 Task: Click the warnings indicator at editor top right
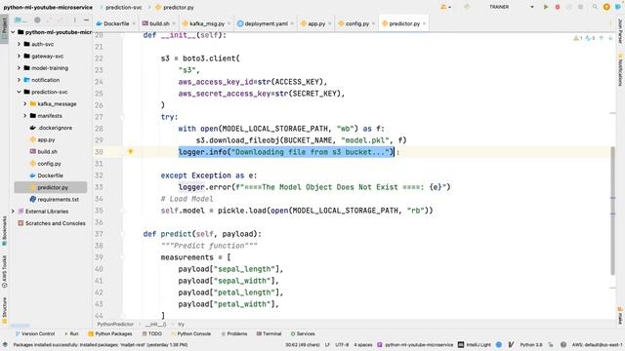pos(577,38)
